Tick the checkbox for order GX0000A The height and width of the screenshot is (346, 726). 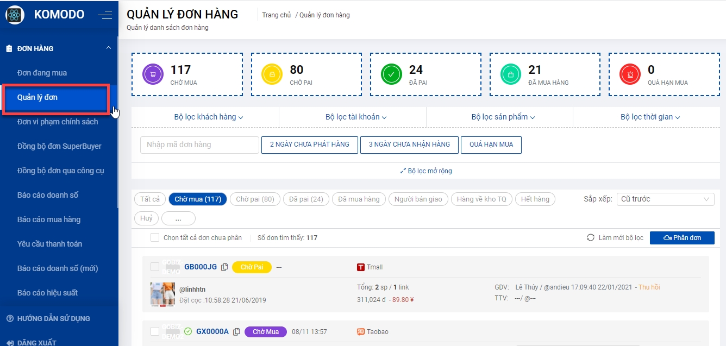click(155, 331)
